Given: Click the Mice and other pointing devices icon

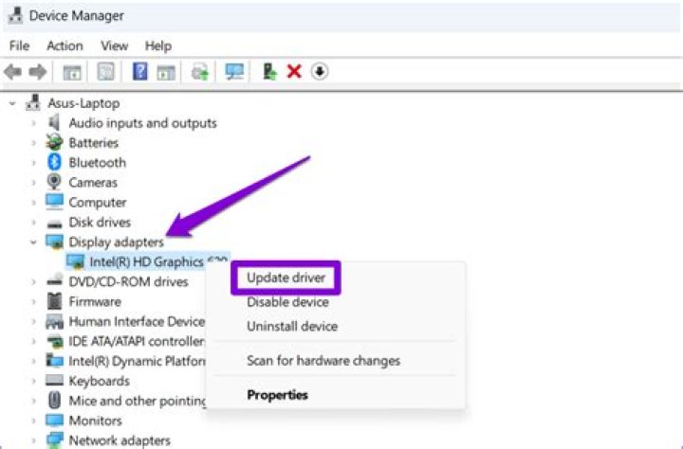Looking at the screenshot, I should tap(54, 401).
